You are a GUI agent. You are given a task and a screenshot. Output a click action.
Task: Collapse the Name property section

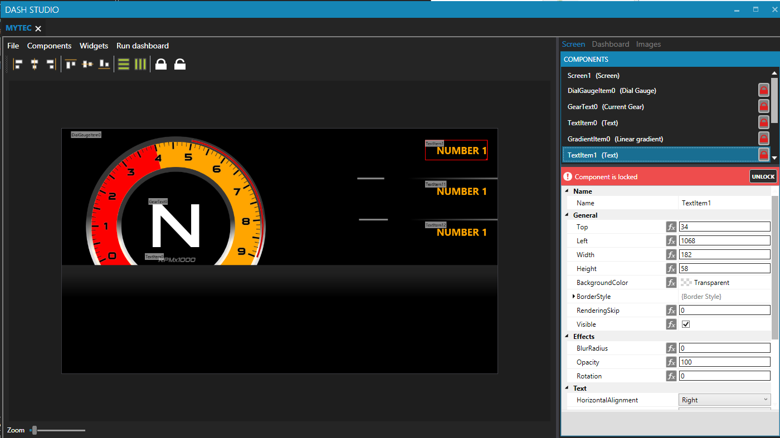[x=567, y=191]
